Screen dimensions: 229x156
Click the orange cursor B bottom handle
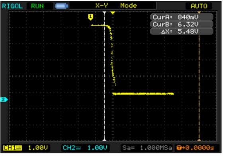pos(199,140)
